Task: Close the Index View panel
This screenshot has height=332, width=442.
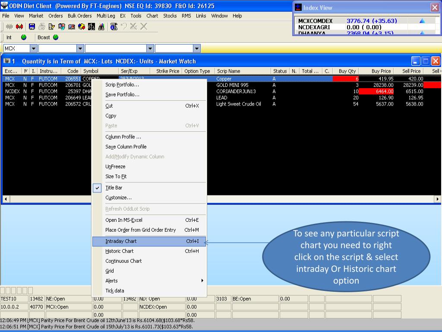Action: pyautogui.click(x=435, y=8)
